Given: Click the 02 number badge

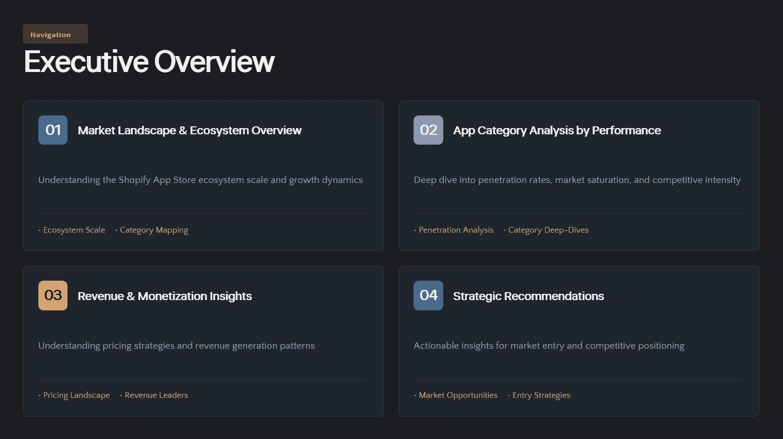Looking at the screenshot, I should click(x=428, y=130).
